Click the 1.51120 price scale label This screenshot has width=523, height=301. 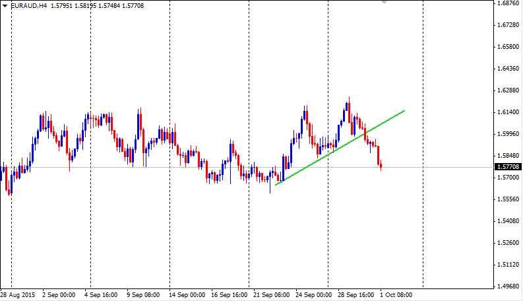tap(508, 265)
